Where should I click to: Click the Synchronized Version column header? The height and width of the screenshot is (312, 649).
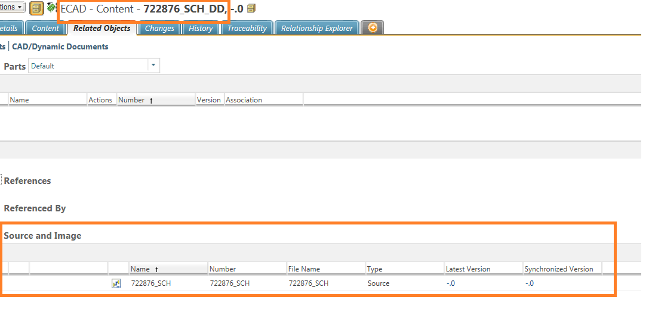coord(562,269)
